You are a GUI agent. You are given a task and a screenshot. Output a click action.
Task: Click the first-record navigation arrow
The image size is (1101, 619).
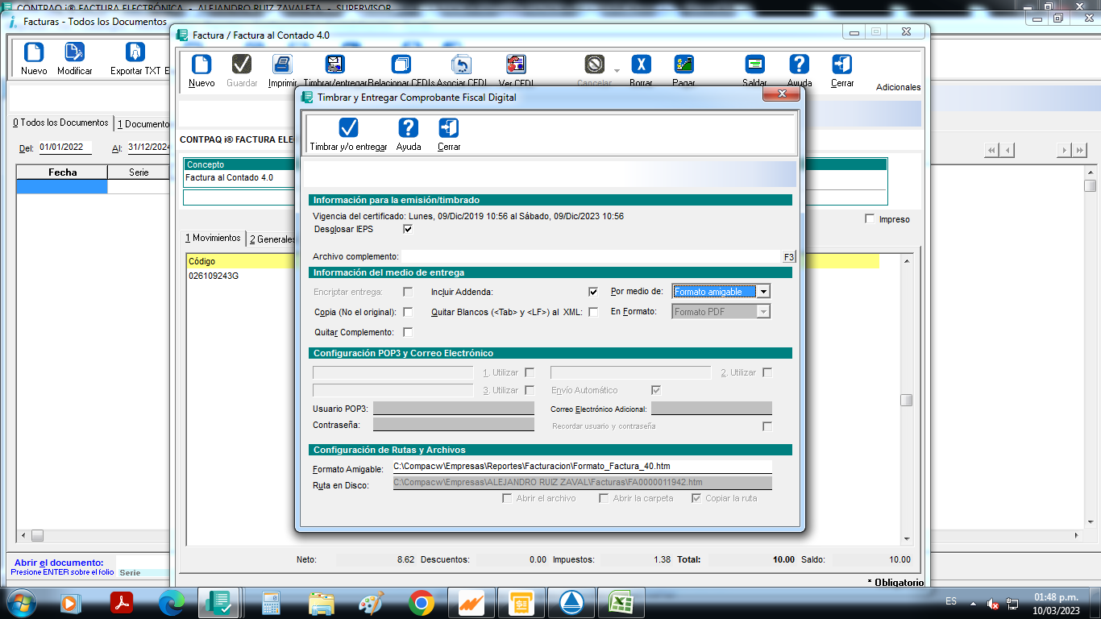991,150
